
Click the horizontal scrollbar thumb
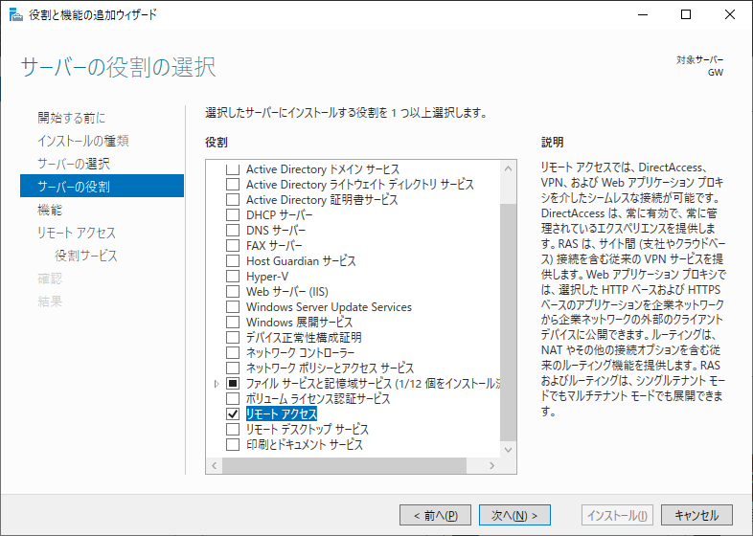tap(344, 465)
